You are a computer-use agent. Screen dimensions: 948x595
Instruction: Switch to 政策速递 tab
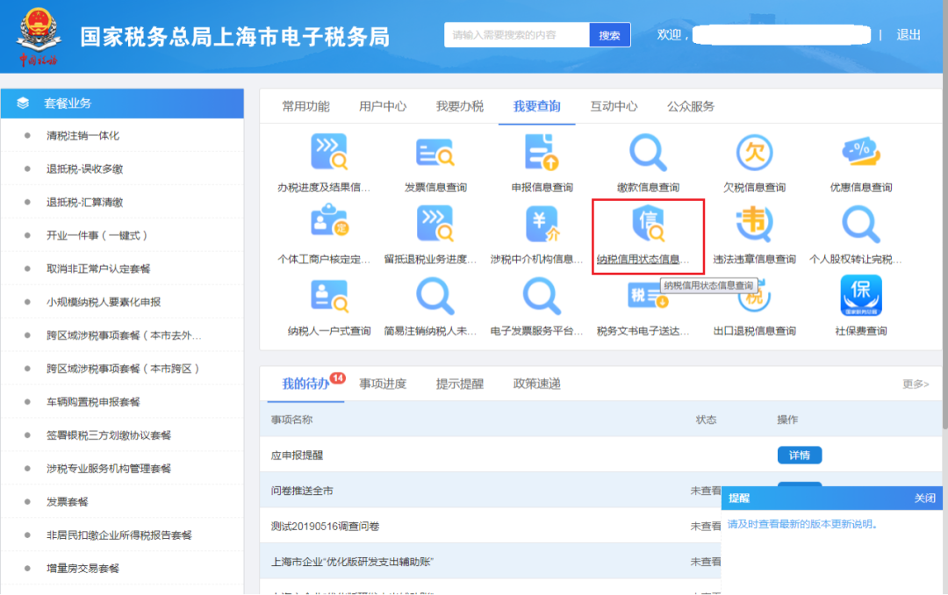537,384
